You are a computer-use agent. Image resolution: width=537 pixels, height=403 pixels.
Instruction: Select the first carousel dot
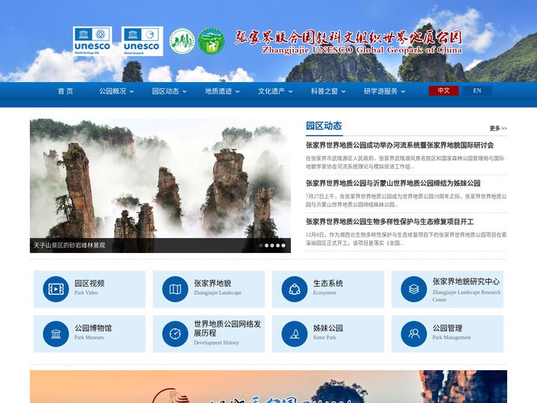(x=261, y=246)
